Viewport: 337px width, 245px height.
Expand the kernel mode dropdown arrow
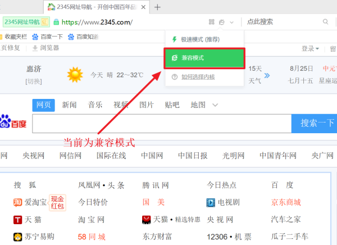(231, 22)
